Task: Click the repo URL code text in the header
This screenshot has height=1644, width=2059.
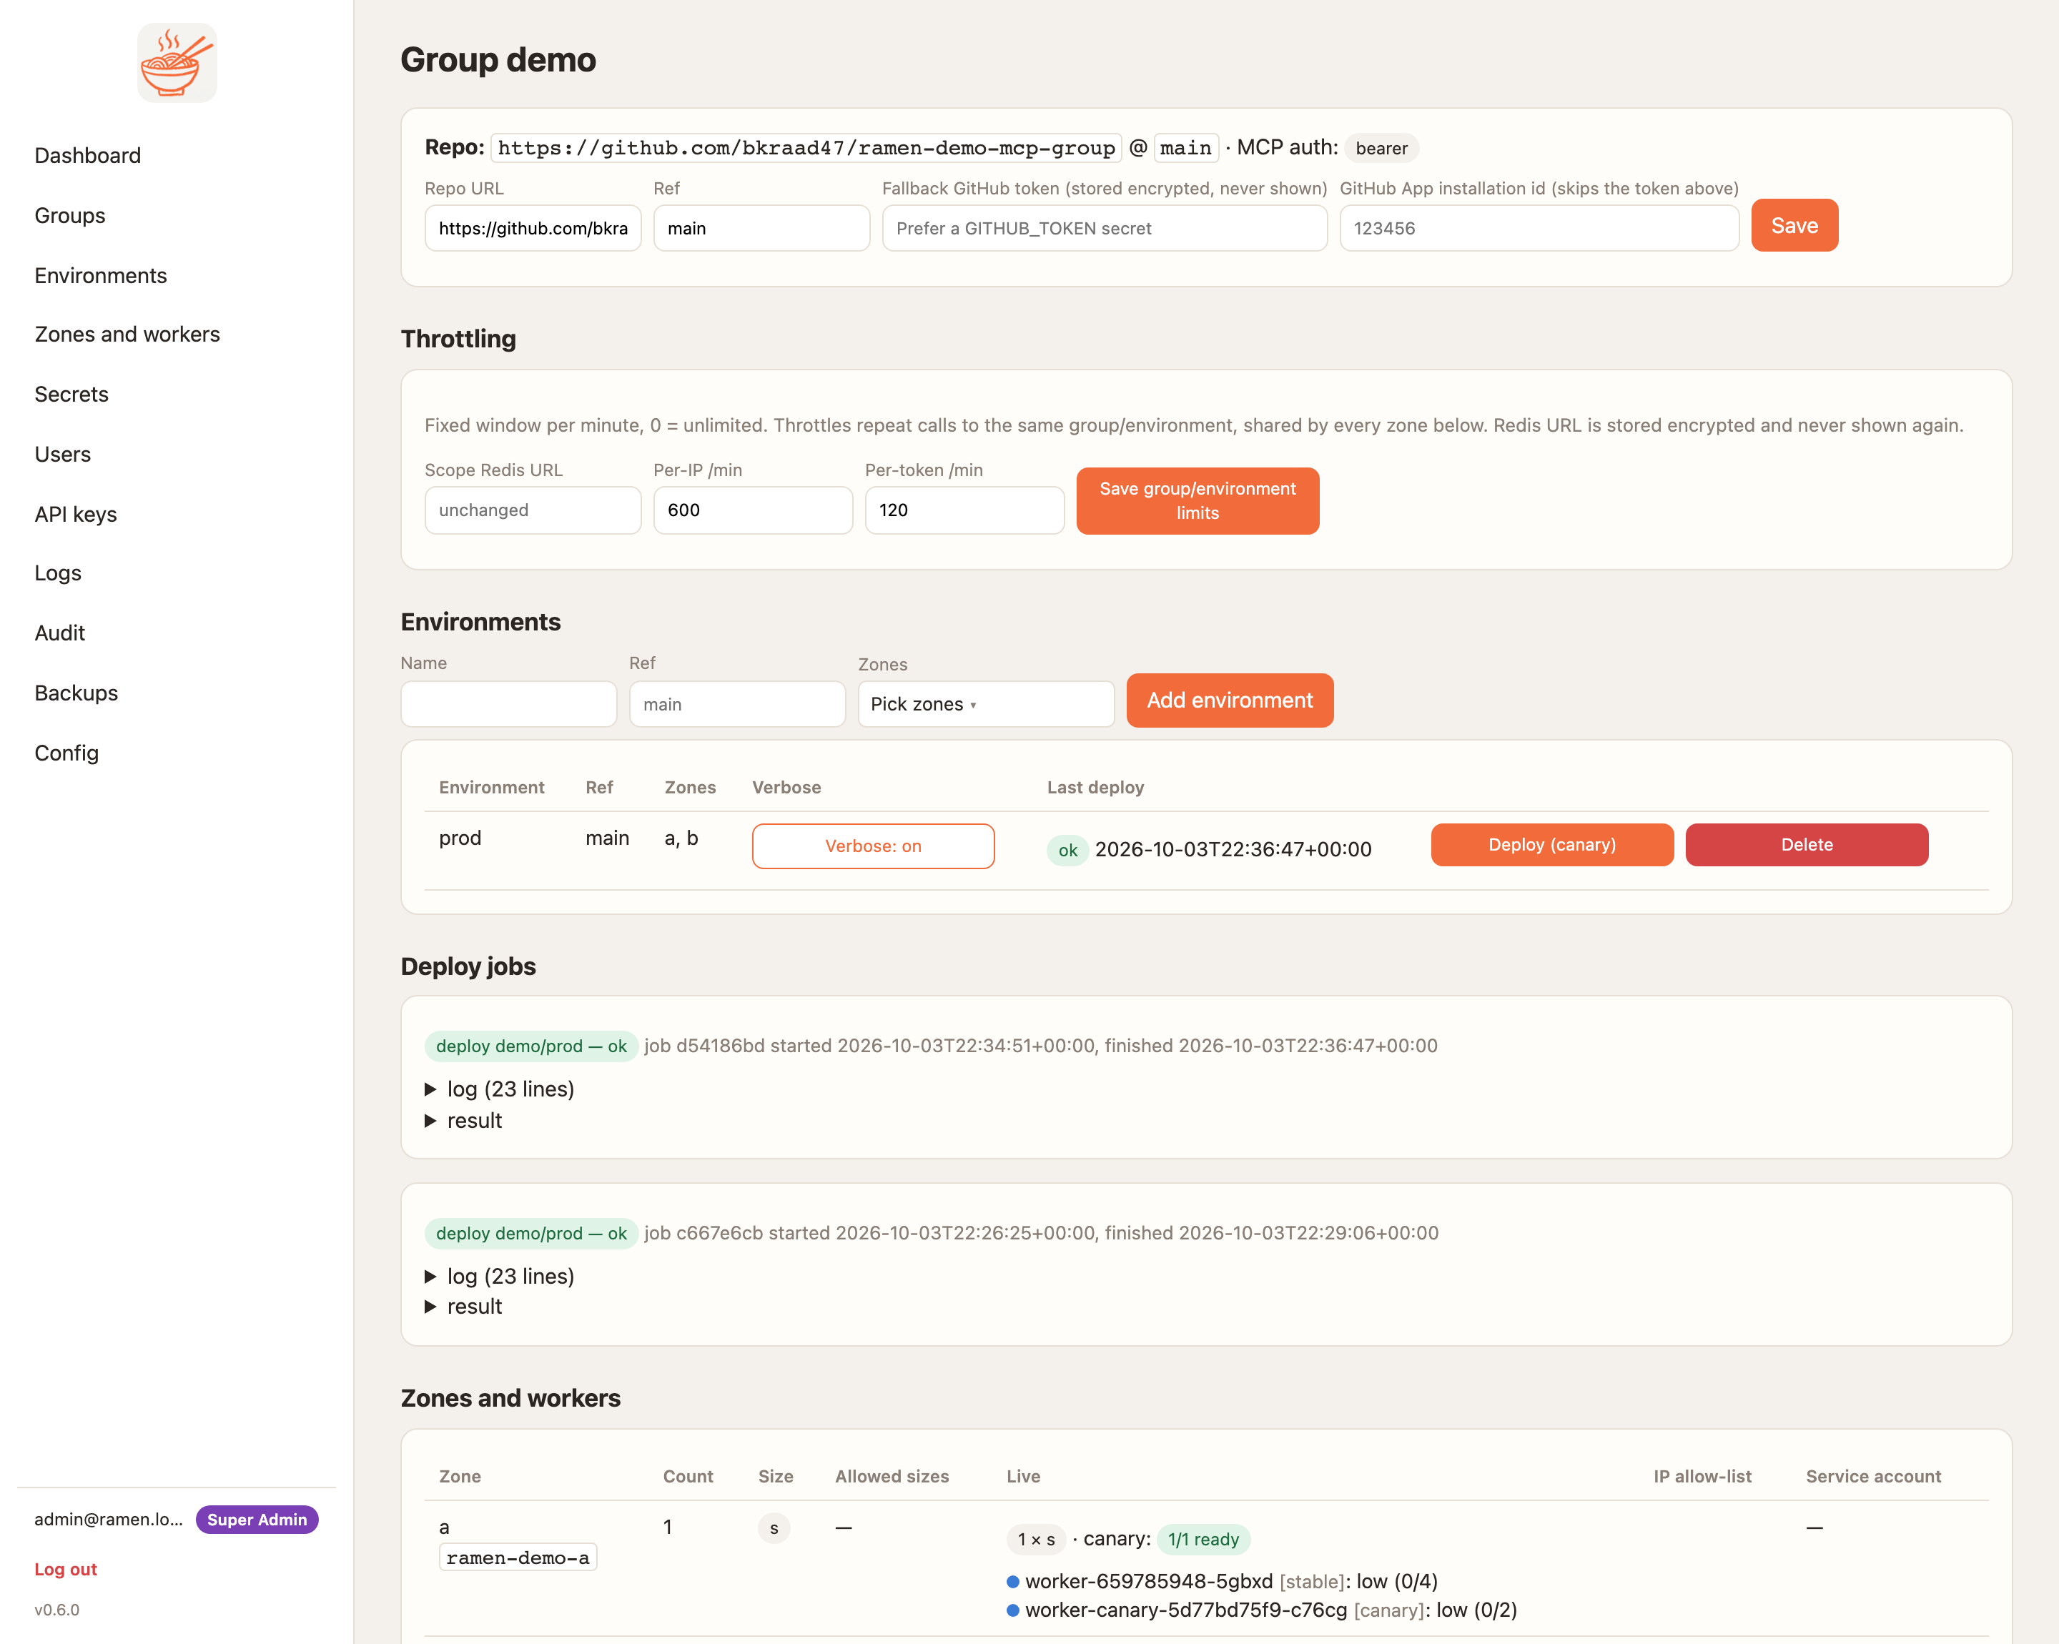Action: [x=806, y=148]
